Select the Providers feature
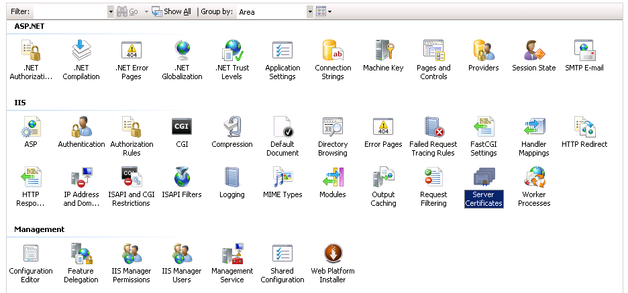The image size is (628, 293). (484, 56)
